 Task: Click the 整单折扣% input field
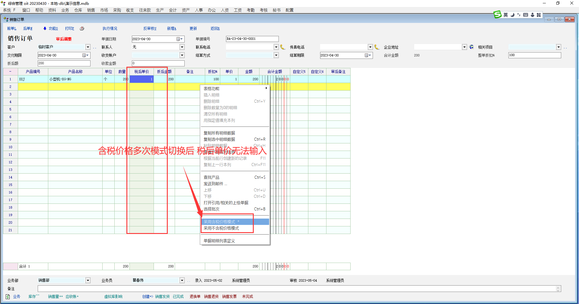pyautogui.click(x=534, y=55)
